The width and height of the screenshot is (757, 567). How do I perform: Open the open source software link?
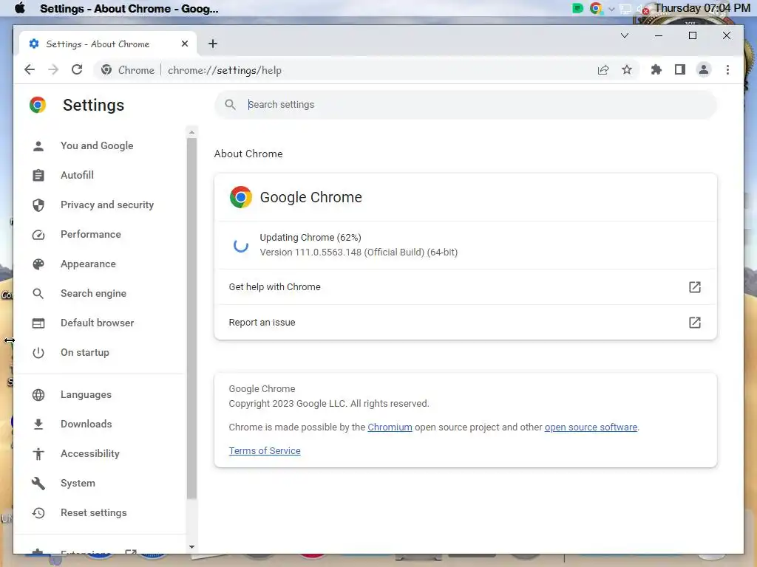591,427
